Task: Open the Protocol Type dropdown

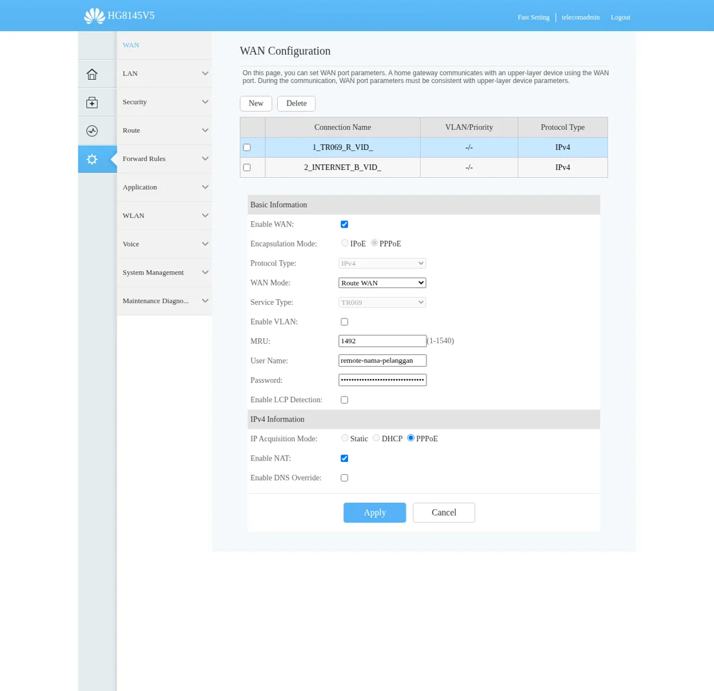Action: (382, 263)
